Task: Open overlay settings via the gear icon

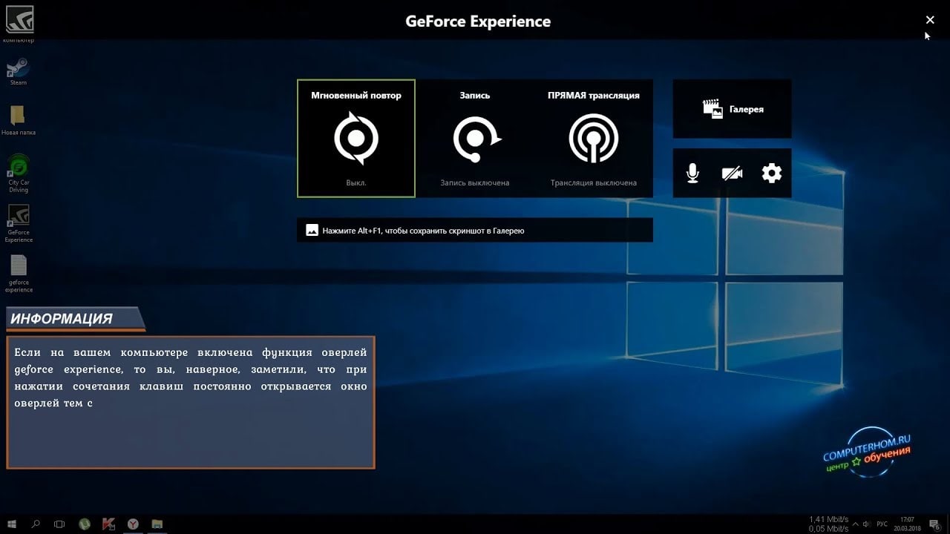Action: (x=772, y=174)
